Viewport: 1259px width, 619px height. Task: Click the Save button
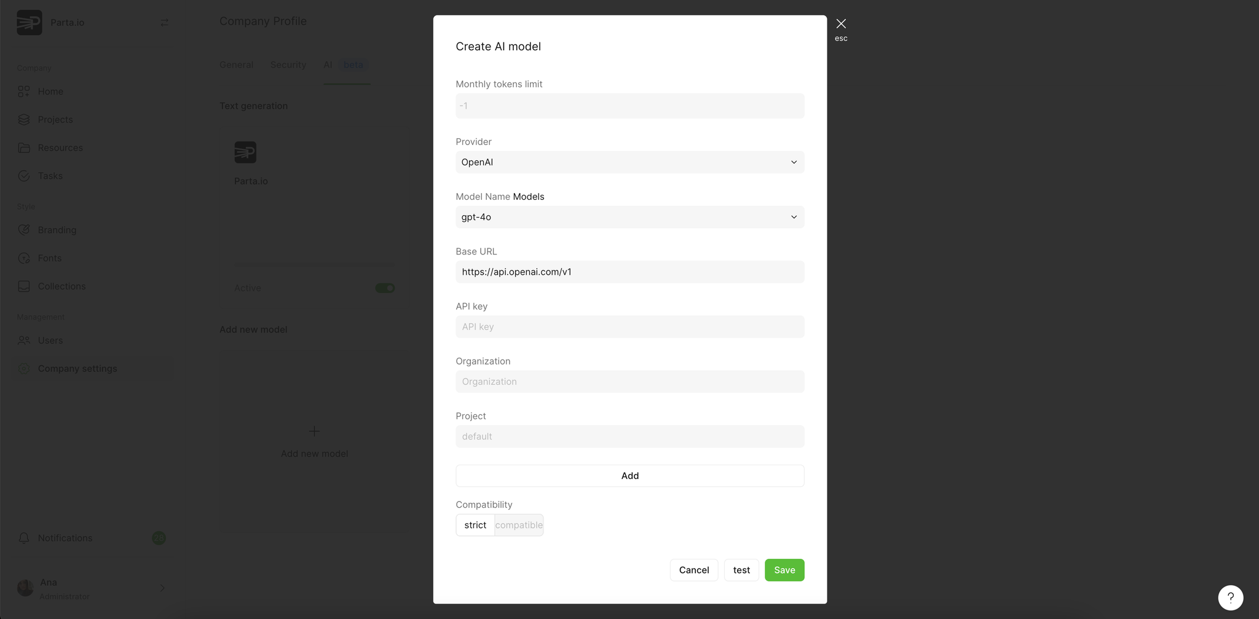784,570
